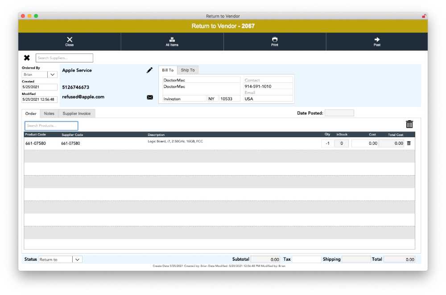This screenshot has width=446, height=295.
Task: Click the Search Products field
Action: click(x=51, y=126)
